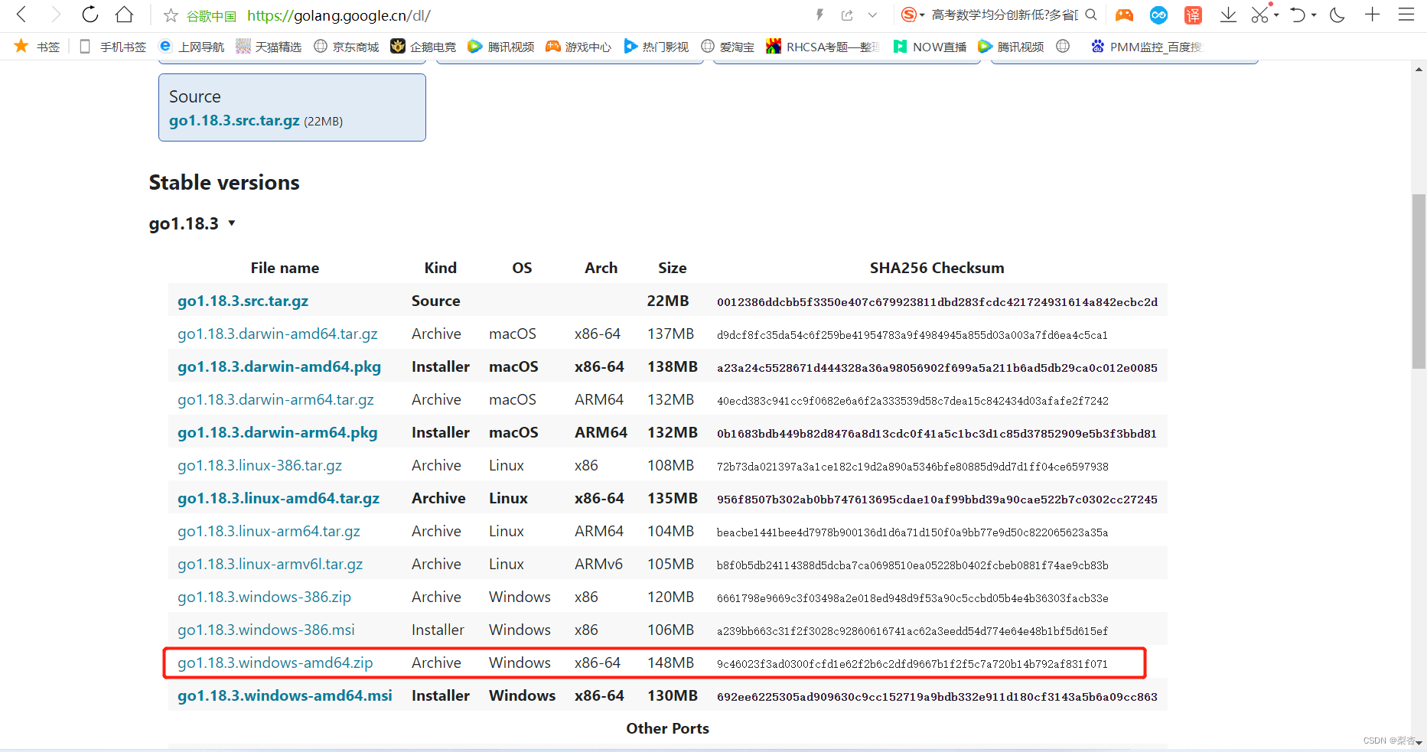
Task: Click the lightning speed-mode icon
Action: click(819, 15)
